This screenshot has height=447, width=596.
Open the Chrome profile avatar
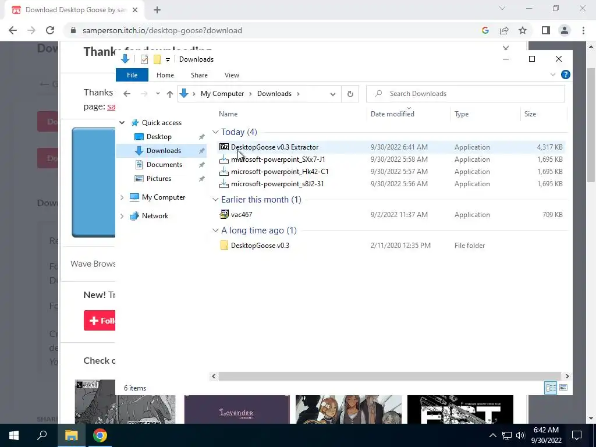click(x=565, y=30)
